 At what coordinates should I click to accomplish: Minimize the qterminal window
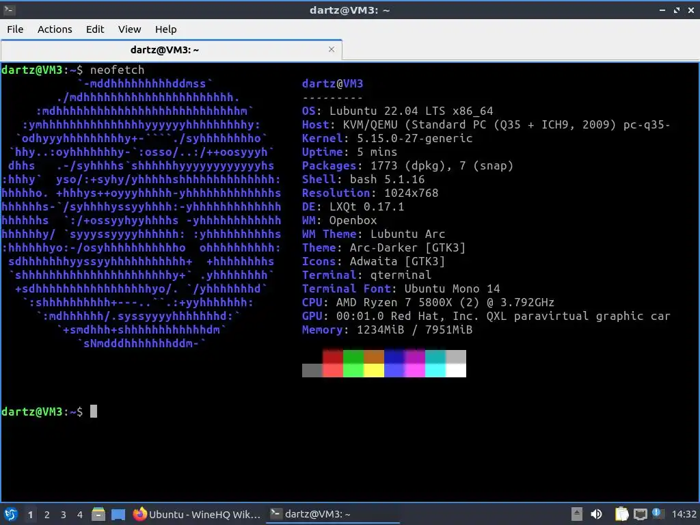[662, 10]
